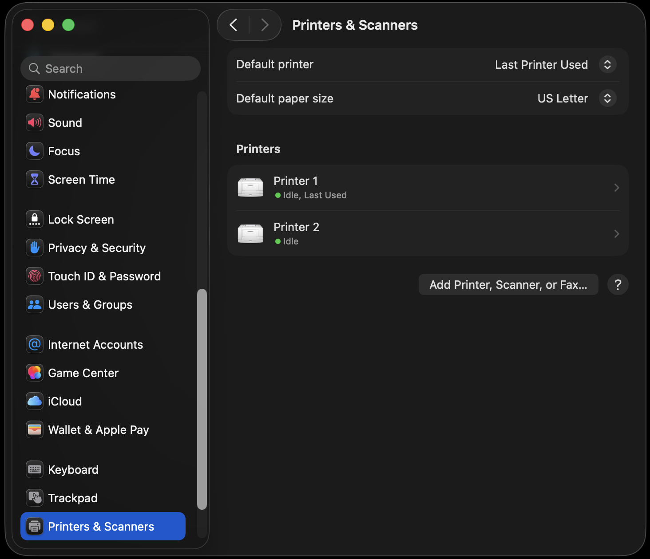
Task: Open the Default paper size dropdown
Action: click(607, 98)
